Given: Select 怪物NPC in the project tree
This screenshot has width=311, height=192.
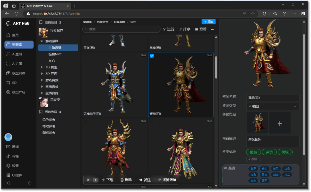Looking at the screenshot, I should pyautogui.click(x=55, y=54).
